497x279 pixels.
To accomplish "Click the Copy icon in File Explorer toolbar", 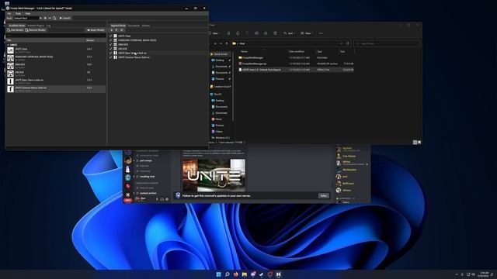I will [238, 33].
